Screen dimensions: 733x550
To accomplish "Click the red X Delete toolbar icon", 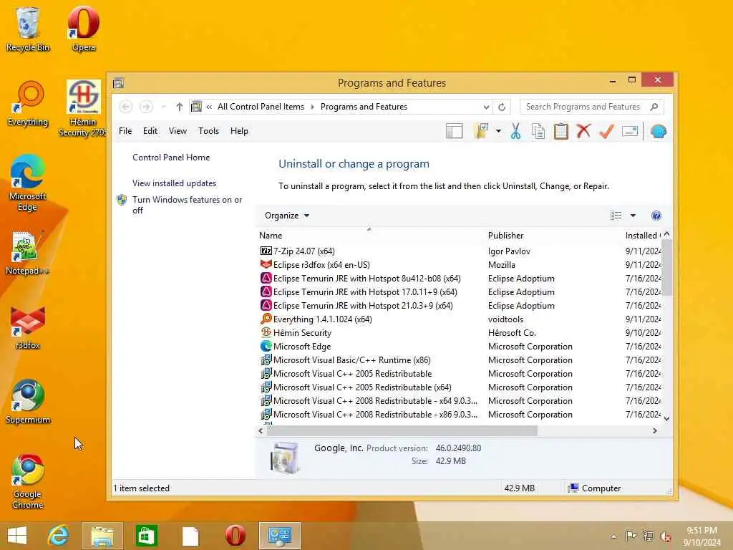I will (583, 132).
